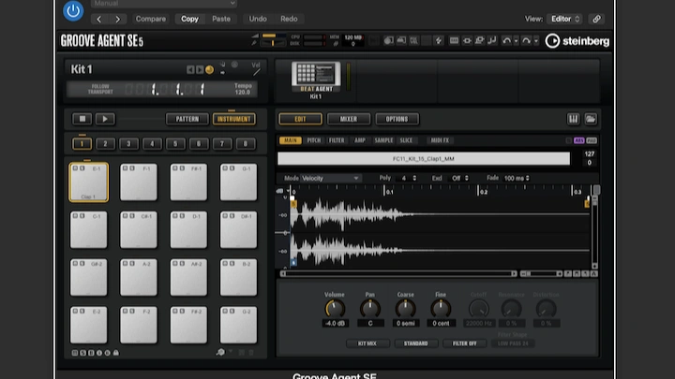Image resolution: width=675 pixels, height=379 pixels.
Task: Open the undo history dropdown arrow
Action: coord(517,41)
